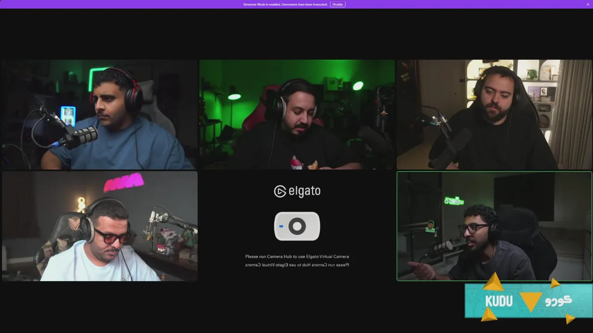Select the Elgato Virtual Camera placeholder tile
This screenshot has width=593, height=333.
297,226
